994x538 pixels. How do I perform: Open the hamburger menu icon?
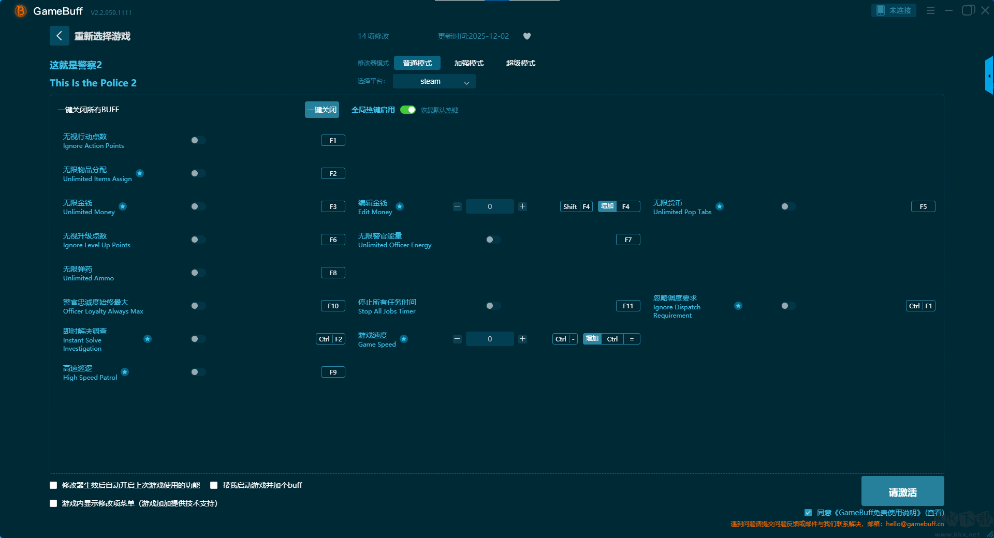[930, 10]
